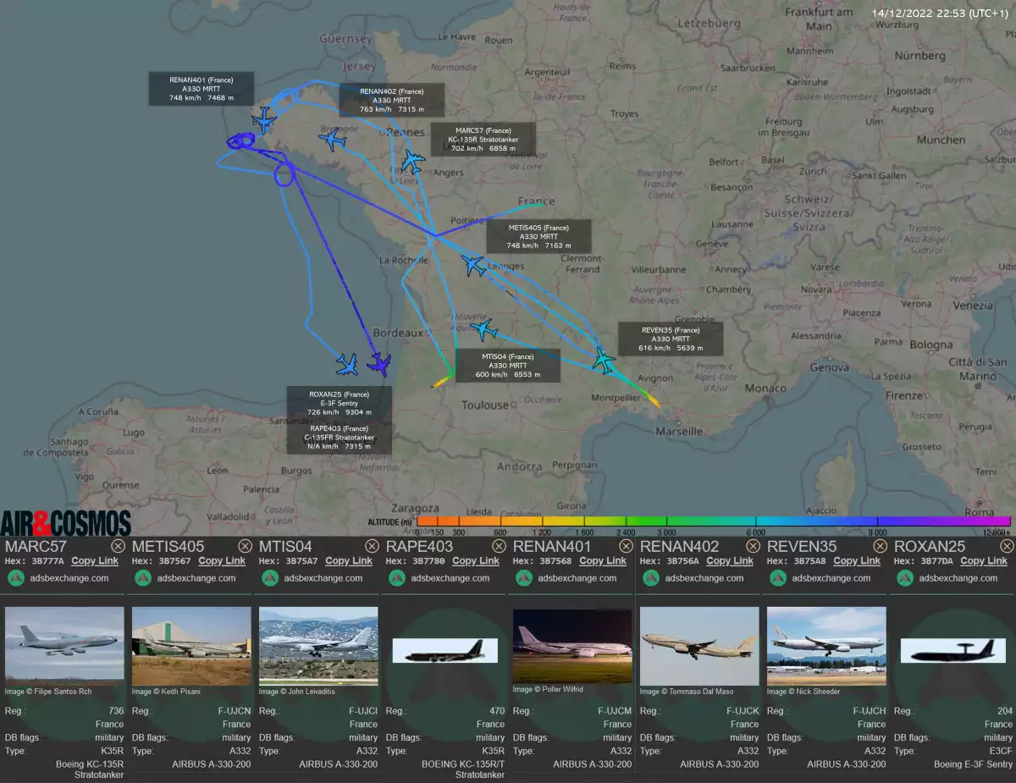
Task: Select the ROXAN25 E-3F Sentry plane icon
Action: click(x=379, y=364)
